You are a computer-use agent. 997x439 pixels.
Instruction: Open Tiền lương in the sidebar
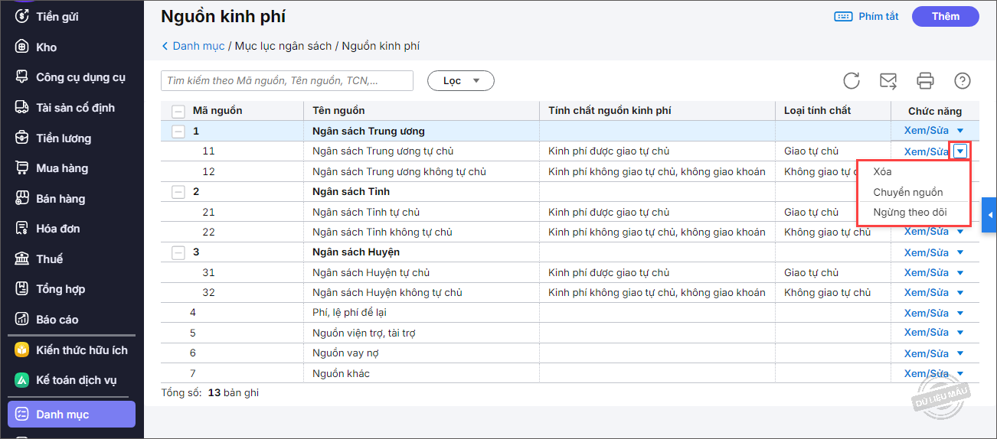click(x=63, y=138)
